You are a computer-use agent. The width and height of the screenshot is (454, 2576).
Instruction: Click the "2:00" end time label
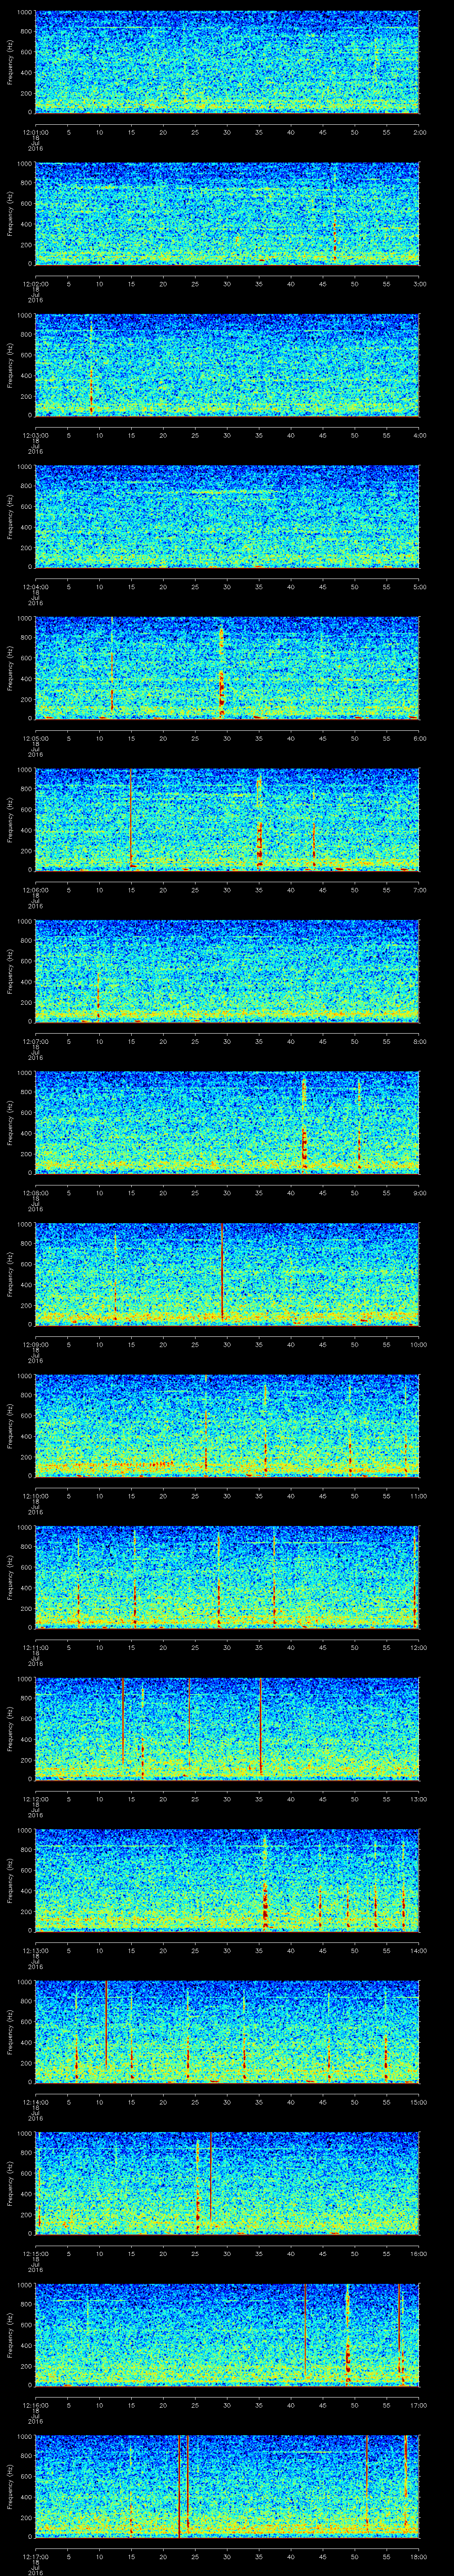pos(419,132)
